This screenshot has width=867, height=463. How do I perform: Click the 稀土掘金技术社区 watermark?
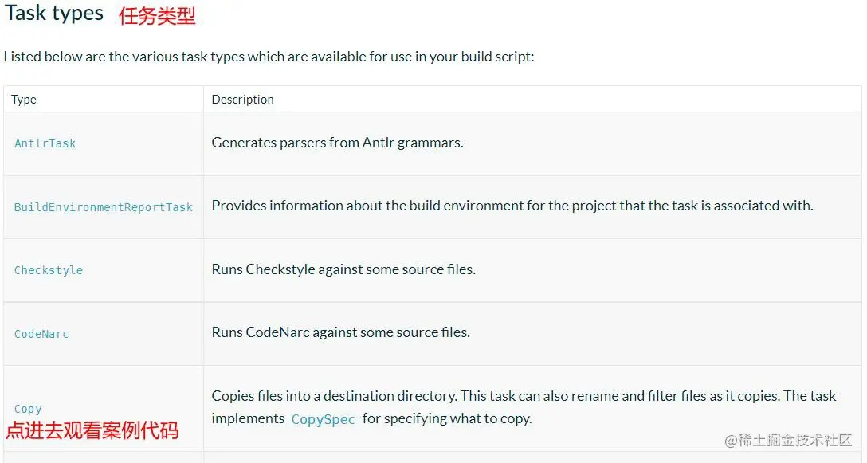788,441
